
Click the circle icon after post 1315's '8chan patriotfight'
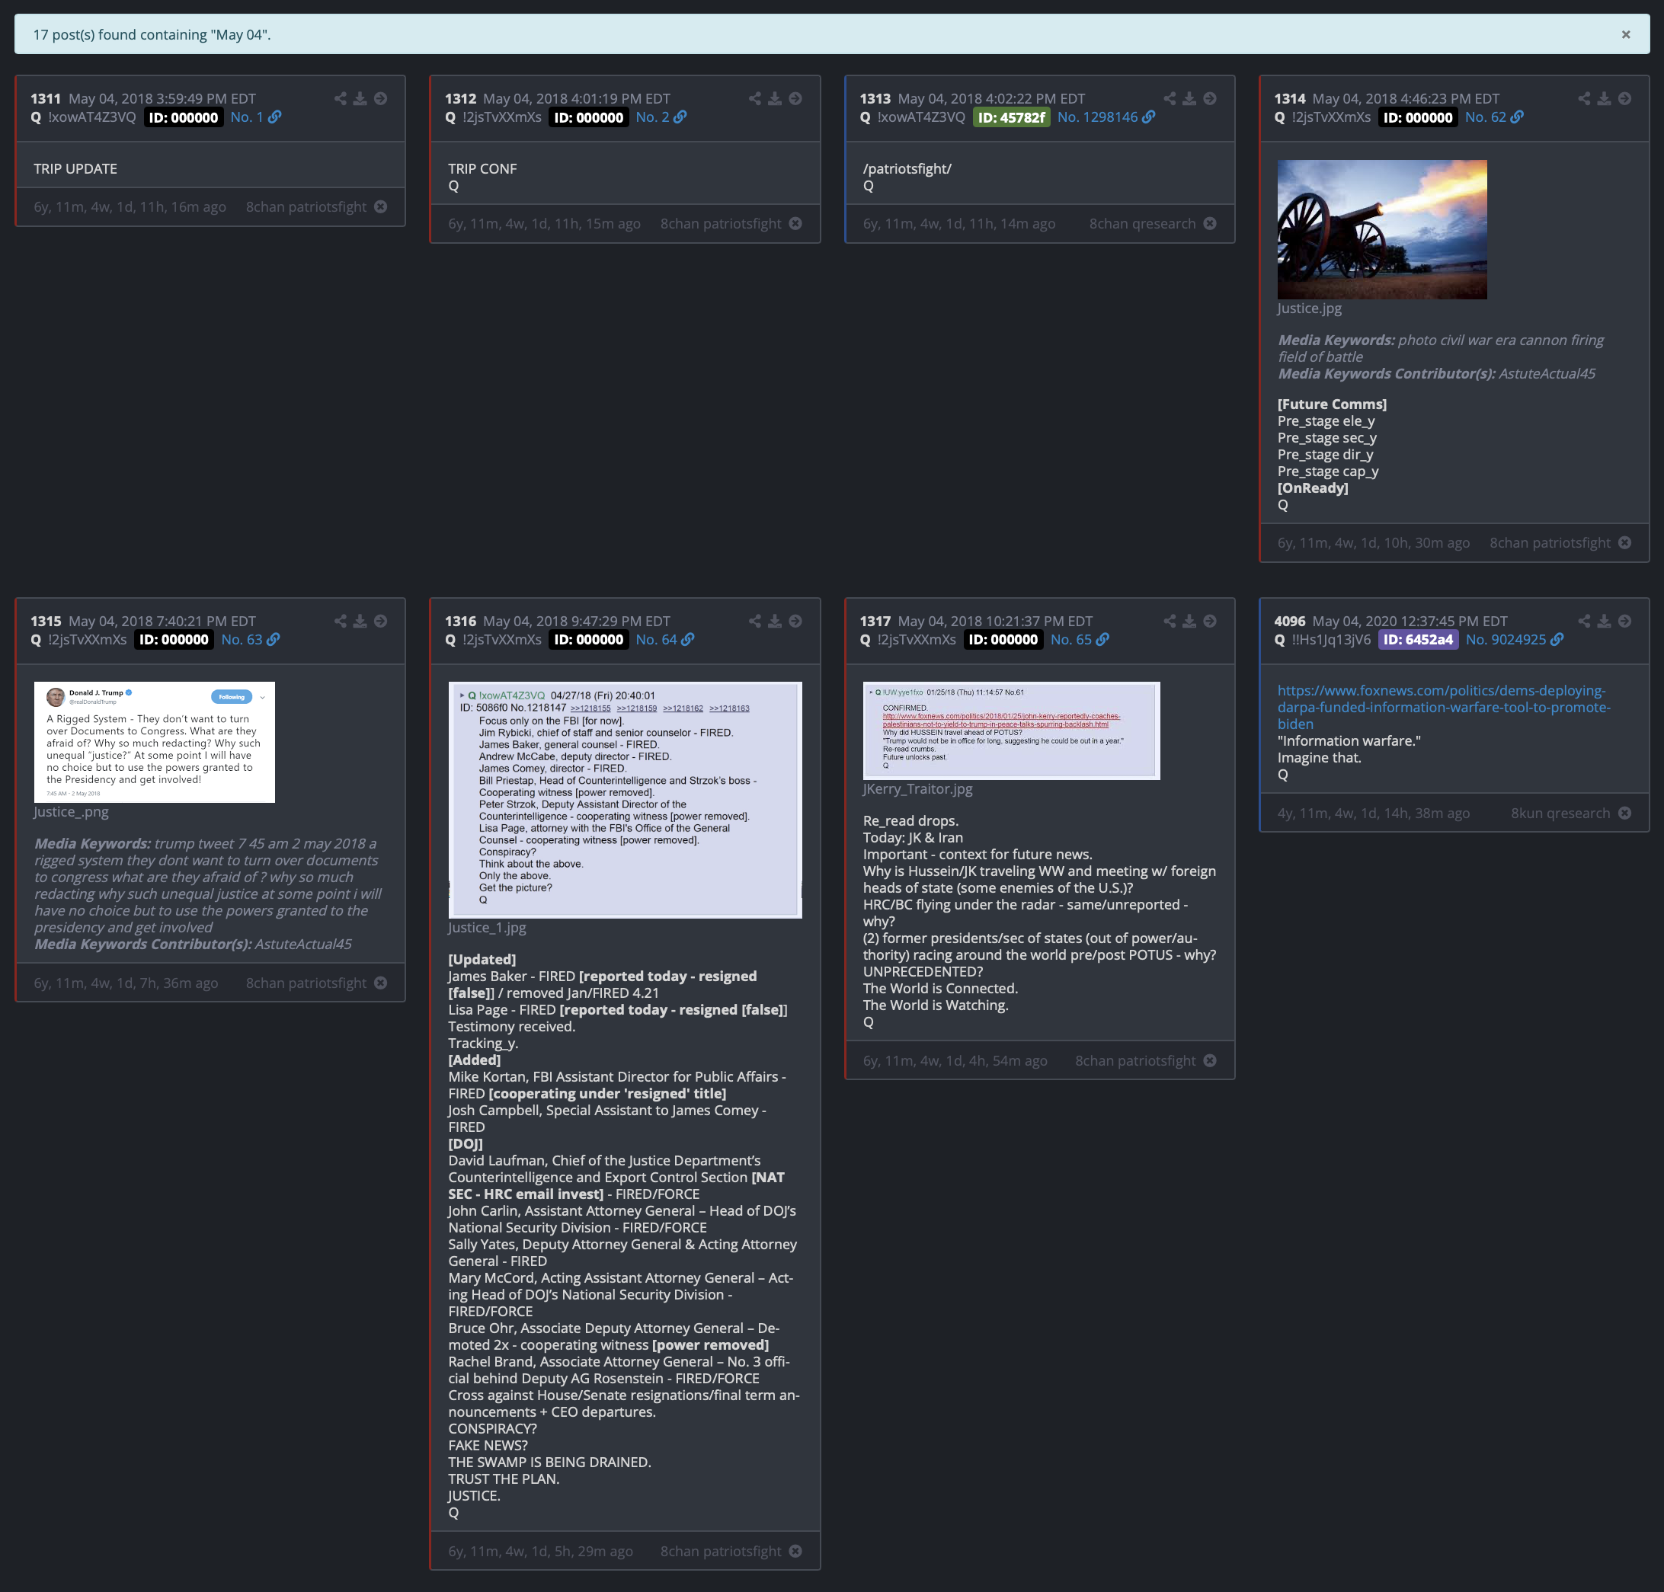[x=380, y=983]
